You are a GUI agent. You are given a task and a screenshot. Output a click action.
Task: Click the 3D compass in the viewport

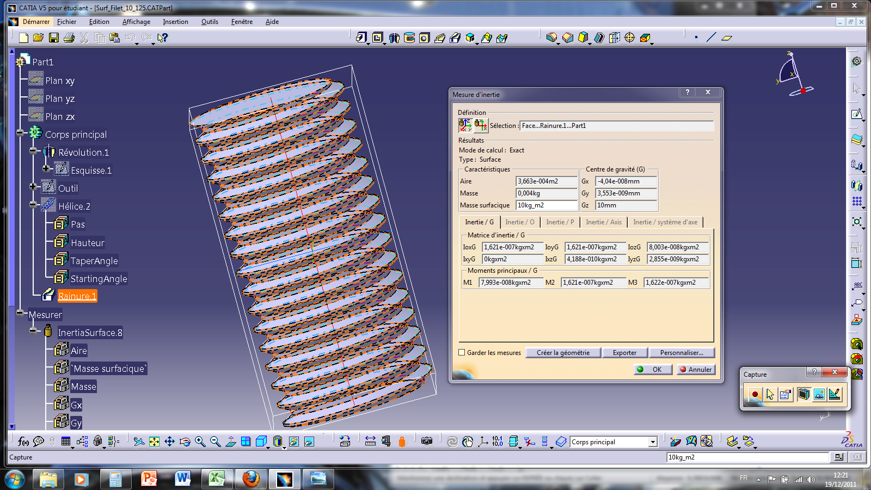pyautogui.click(x=794, y=73)
